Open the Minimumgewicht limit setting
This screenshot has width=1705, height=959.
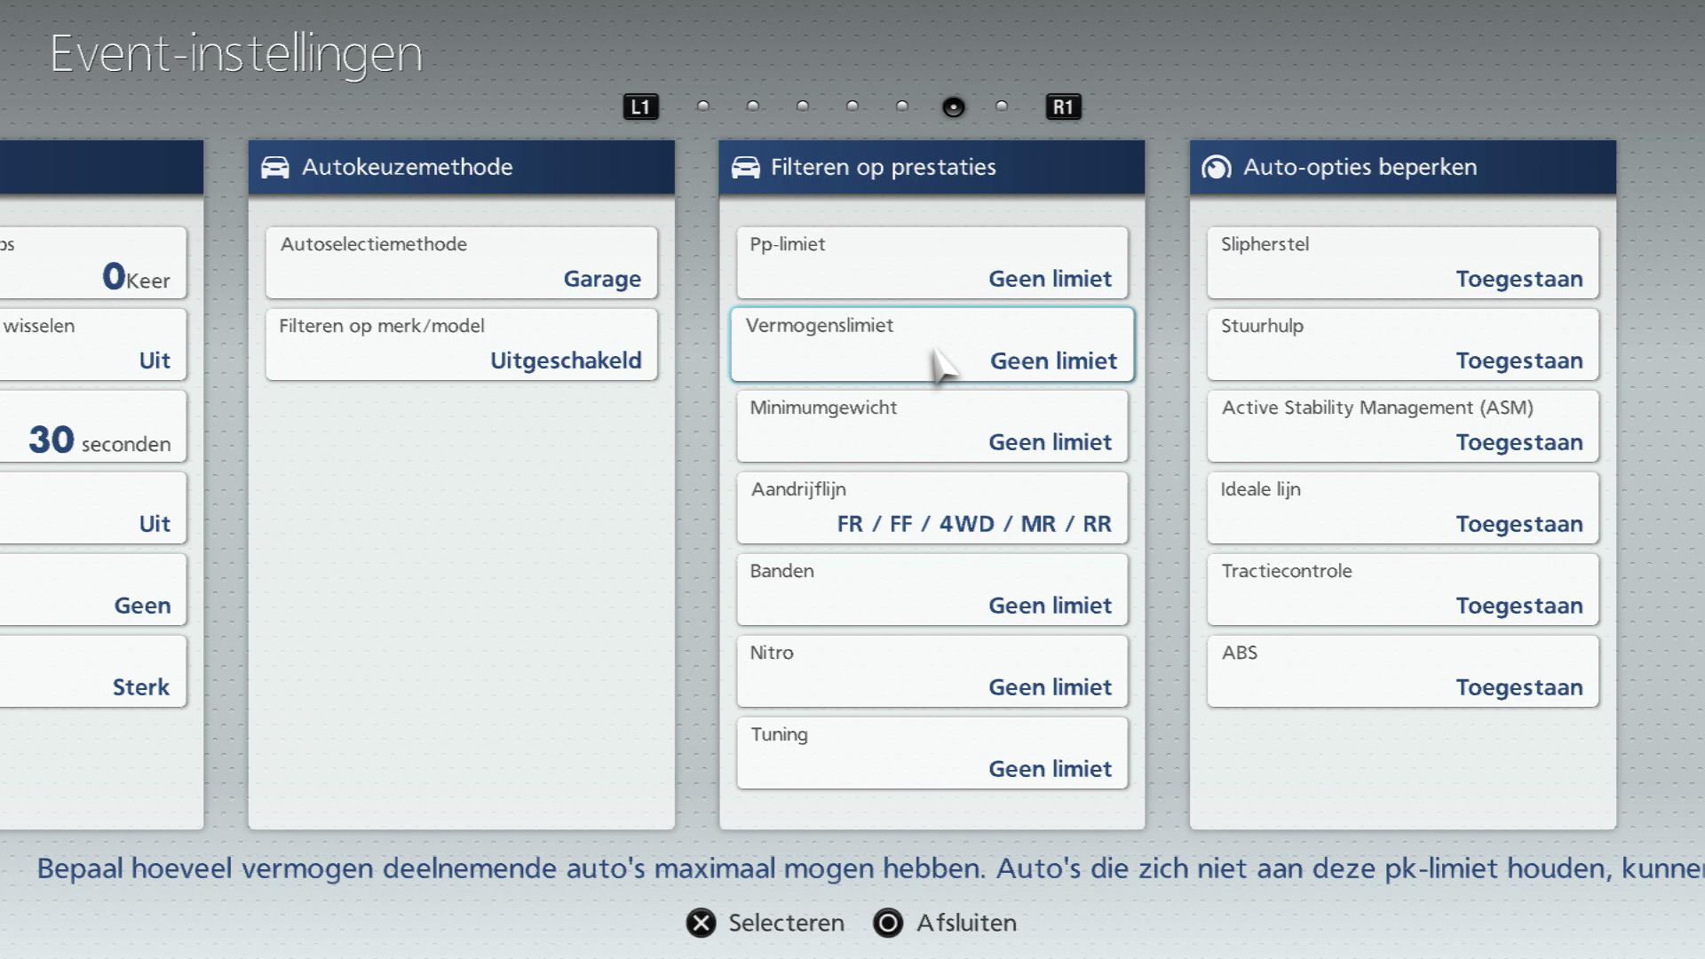coord(932,425)
